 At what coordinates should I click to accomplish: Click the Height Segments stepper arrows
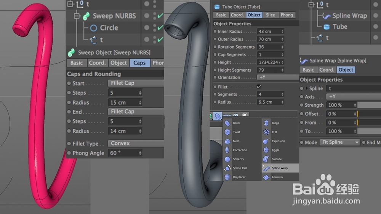282,70
